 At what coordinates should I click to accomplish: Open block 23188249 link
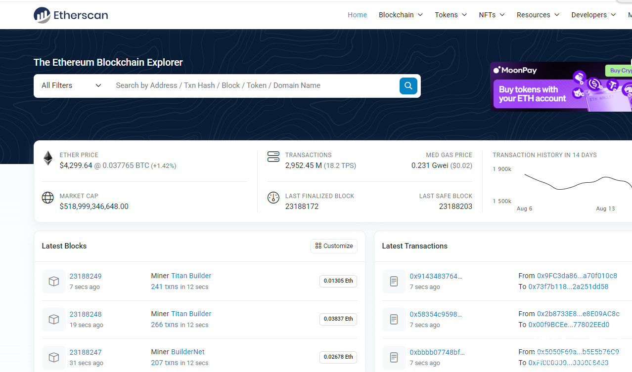(x=86, y=276)
